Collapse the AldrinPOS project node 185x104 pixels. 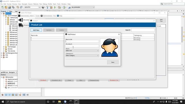(1, 14)
